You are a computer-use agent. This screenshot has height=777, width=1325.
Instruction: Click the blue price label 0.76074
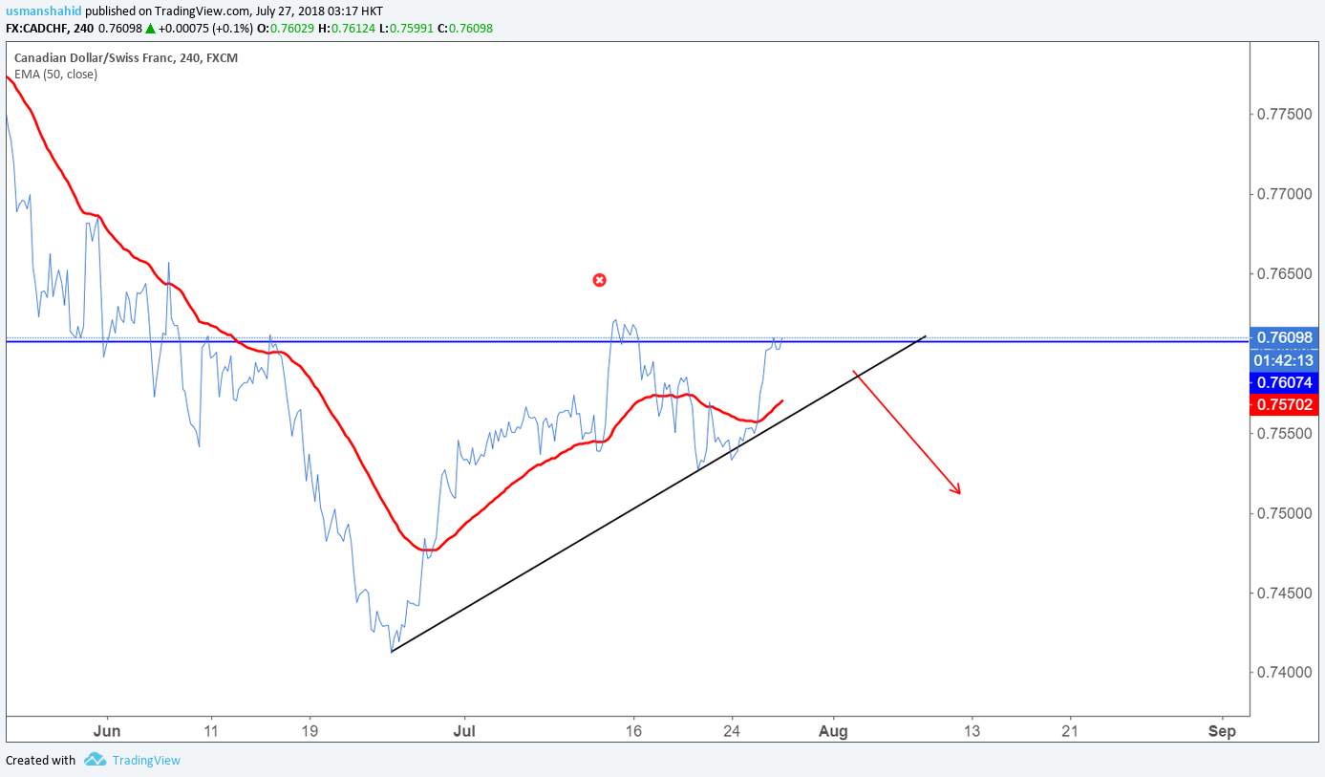(1285, 382)
